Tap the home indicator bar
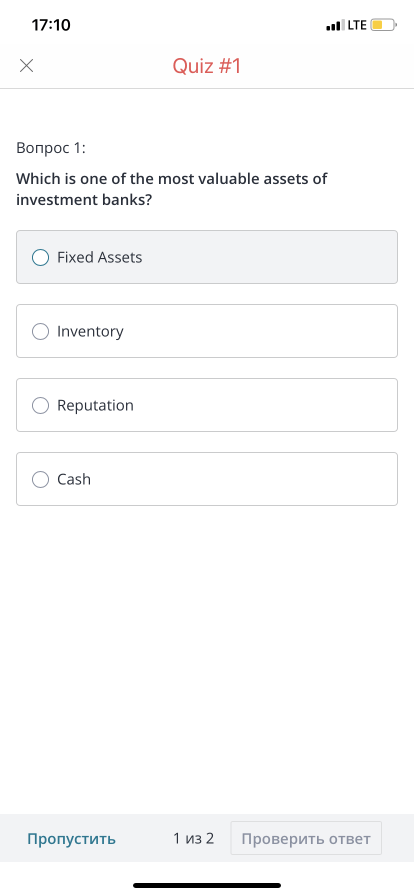The height and width of the screenshot is (896, 414). pyautogui.click(x=207, y=885)
